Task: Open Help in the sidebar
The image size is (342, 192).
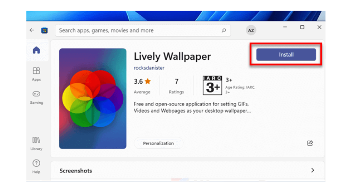Action: tap(36, 166)
